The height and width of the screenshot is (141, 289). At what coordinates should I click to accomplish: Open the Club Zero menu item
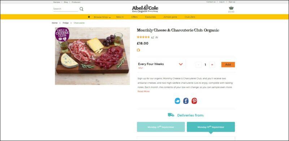(x=190, y=17)
